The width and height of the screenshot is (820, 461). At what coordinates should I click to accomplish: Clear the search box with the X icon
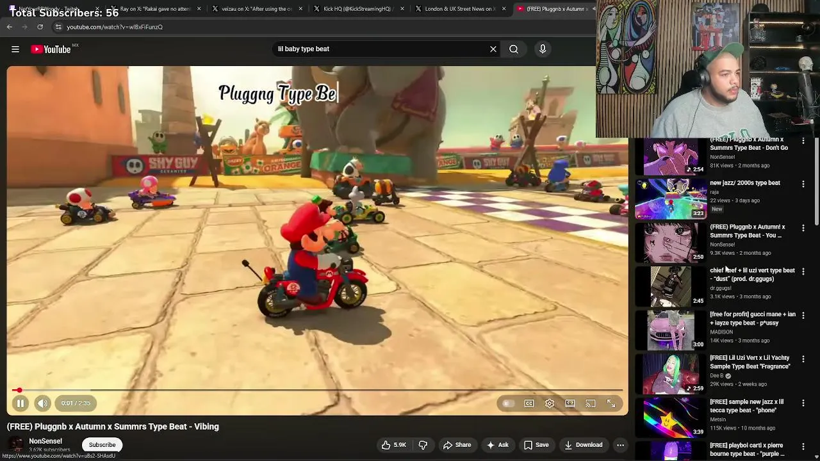(493, 49)
